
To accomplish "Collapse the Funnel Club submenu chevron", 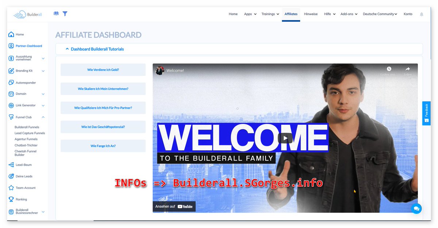I will 43,117.
